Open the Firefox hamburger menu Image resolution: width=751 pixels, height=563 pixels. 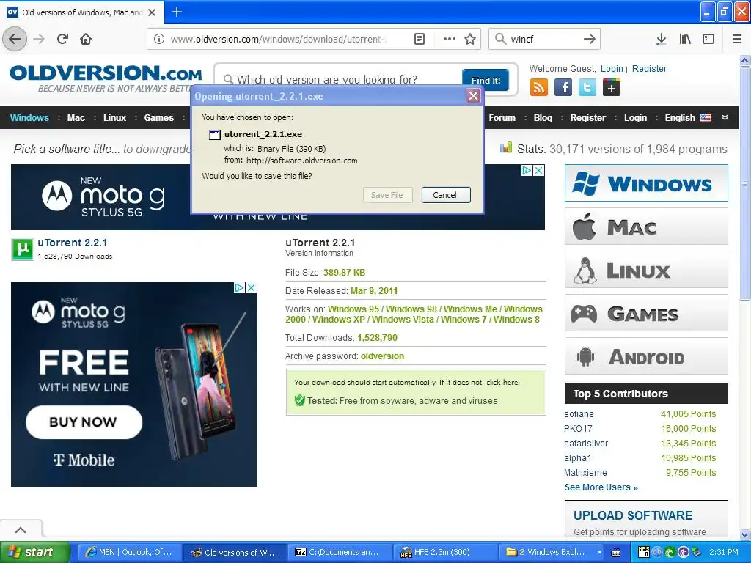pyautogui.click(x=737, y=39)
